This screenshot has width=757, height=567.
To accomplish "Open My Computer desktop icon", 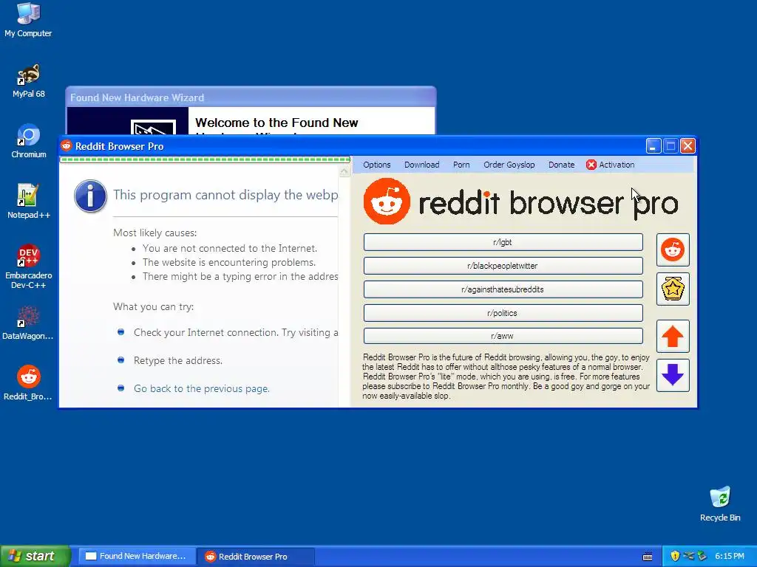I will tap(28, 19).
